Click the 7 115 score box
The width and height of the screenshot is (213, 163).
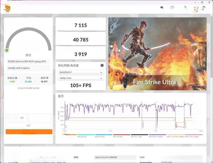pyautogui.click(x=81, y=24)
